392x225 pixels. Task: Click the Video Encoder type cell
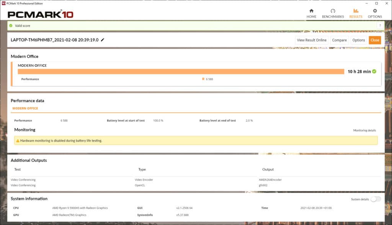tap(144, 180)
